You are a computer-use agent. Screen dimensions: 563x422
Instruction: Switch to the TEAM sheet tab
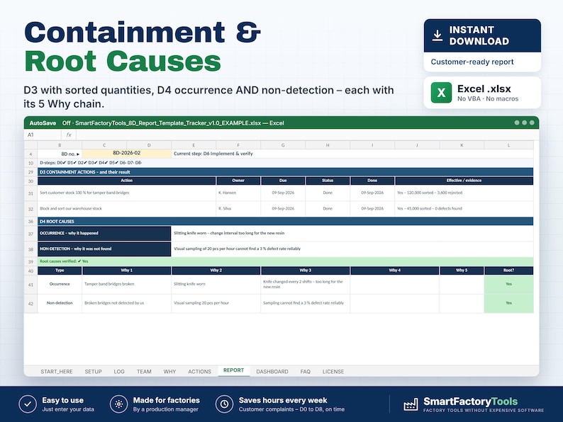(x=144, y=372)
